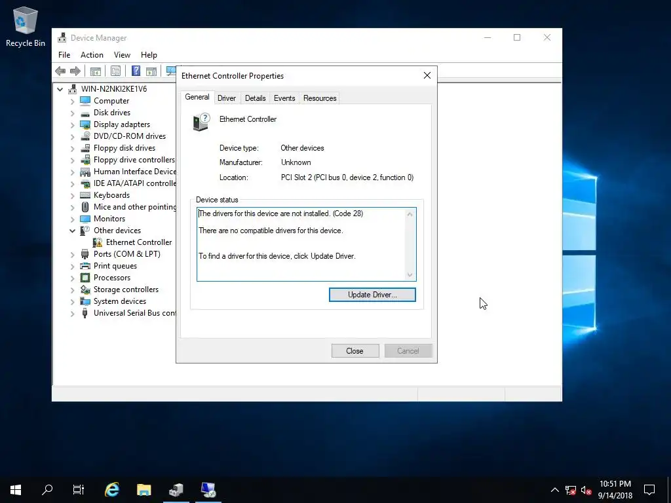Click the Display adapters icon in tree
This screenshot has width=671, height=503.
click(x=85, y=124)
